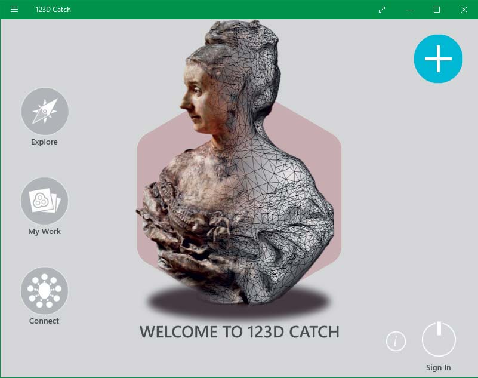Click the Explore label
The image size is (478, 378).
(44, 142)
